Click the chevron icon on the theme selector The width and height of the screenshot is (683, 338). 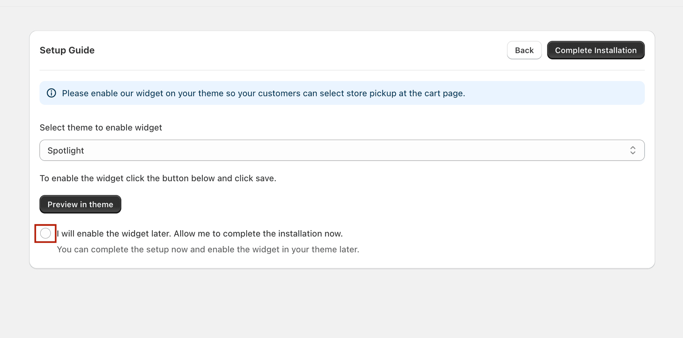(633, 150)
